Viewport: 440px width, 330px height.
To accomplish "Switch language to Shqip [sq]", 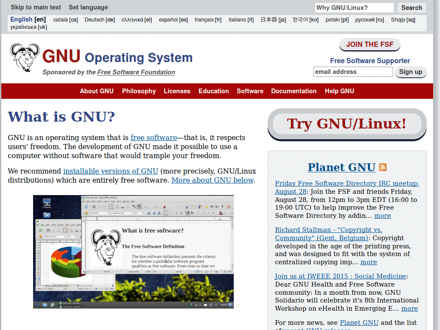I will coord(403,20).
